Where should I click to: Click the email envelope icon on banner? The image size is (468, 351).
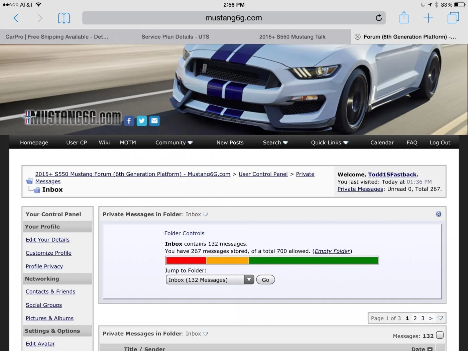[x=154, y=121]
